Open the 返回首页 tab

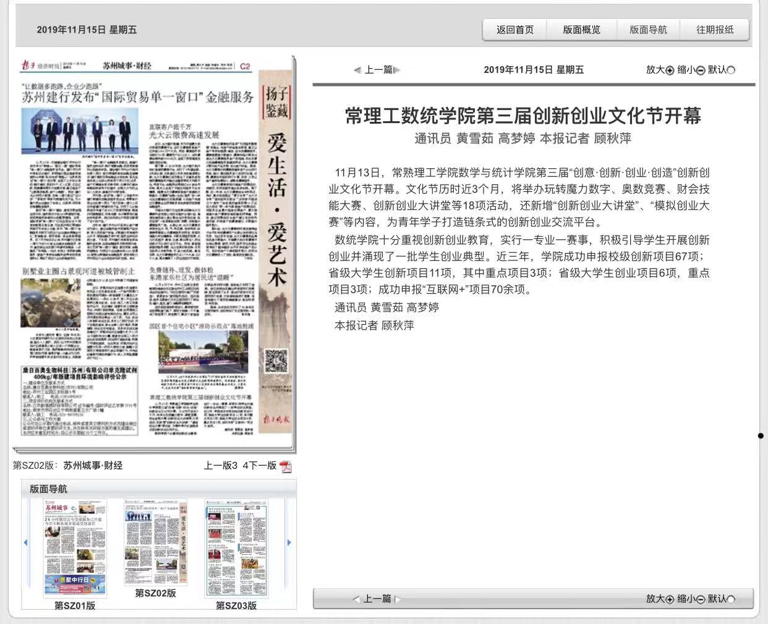[x=515, y=30]
